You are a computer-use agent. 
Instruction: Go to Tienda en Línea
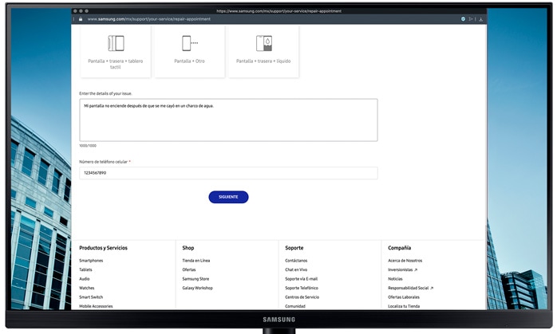tap(196, 261)
